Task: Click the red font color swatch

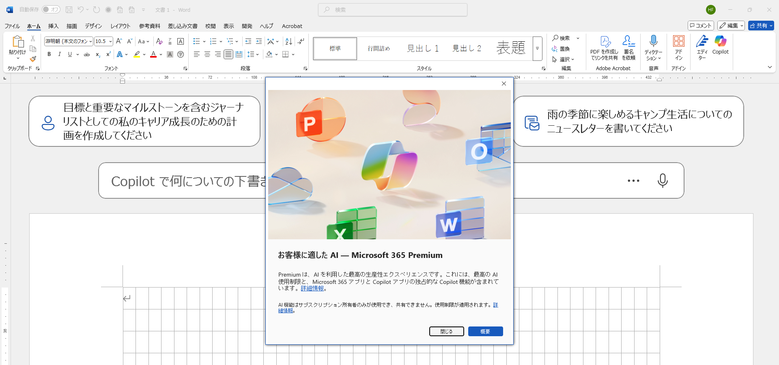Action: pyautogui.click(x=153, y=54)
